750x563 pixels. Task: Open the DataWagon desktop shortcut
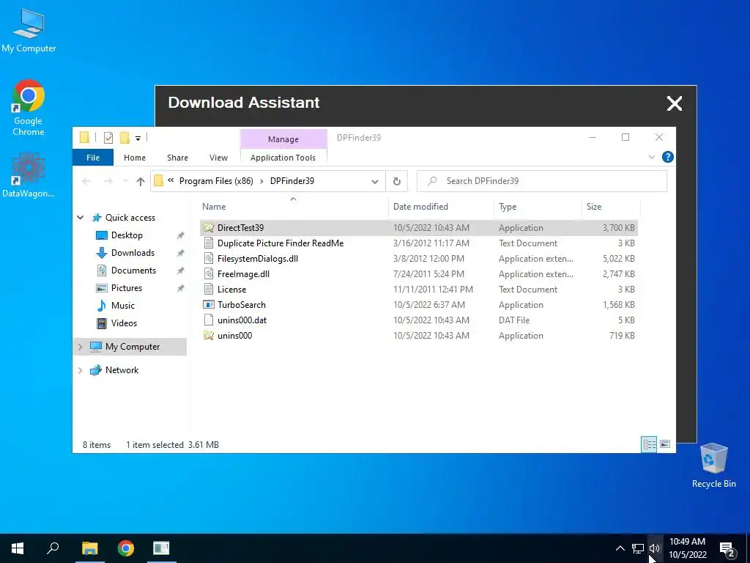click(x=29, y=175)
